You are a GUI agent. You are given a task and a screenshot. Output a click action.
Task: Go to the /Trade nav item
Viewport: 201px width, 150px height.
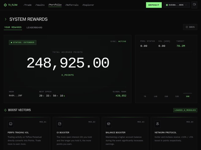pyautogui.click(x=28, y=5)
